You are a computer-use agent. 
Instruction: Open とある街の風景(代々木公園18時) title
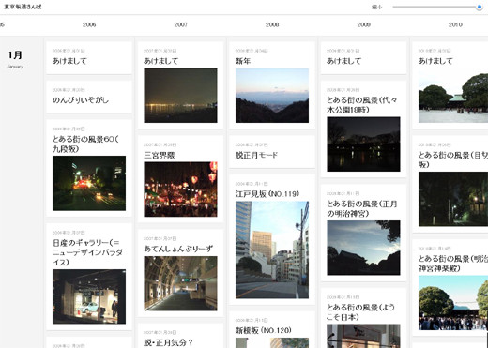(x=362, y=105)
